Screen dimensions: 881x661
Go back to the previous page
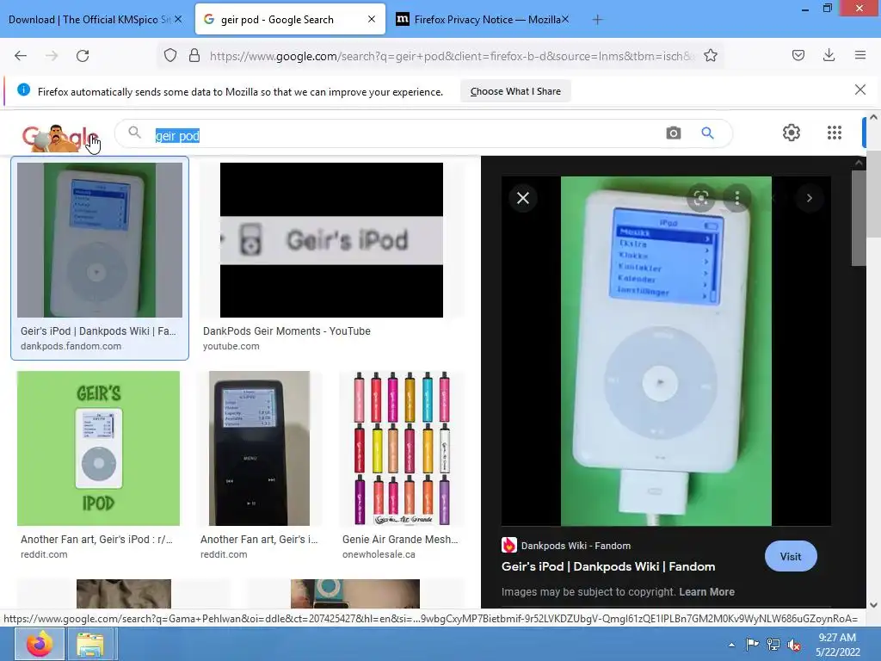21,56
